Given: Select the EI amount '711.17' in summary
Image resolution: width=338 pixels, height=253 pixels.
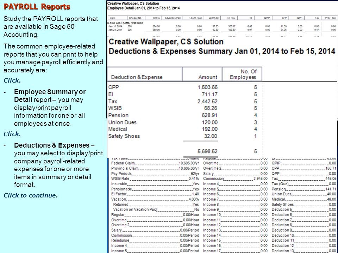Looking at the screenshot, I should pos(210,94).
